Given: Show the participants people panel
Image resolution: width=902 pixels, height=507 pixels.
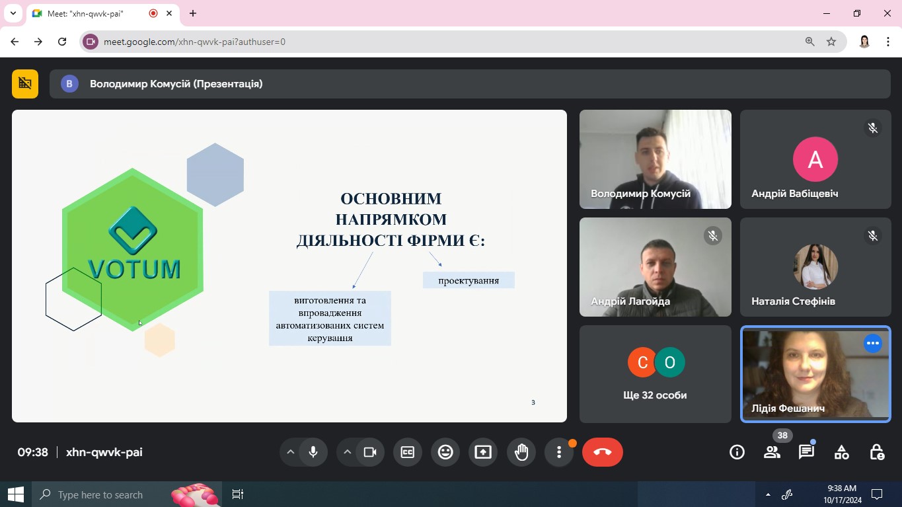Looking at the screenshot, I should [x=772, y=452].
